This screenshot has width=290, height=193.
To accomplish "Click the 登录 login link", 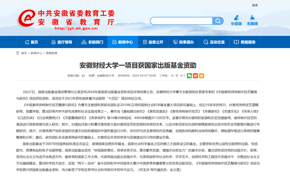I will click(x=255, y=5).
